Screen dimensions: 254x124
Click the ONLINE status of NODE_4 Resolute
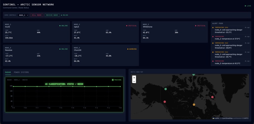pyautogui.click(x=64, y=49)
